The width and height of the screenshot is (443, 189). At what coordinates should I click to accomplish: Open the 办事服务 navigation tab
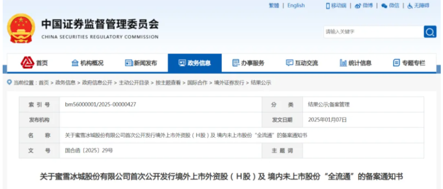click(x=248, y=63)
